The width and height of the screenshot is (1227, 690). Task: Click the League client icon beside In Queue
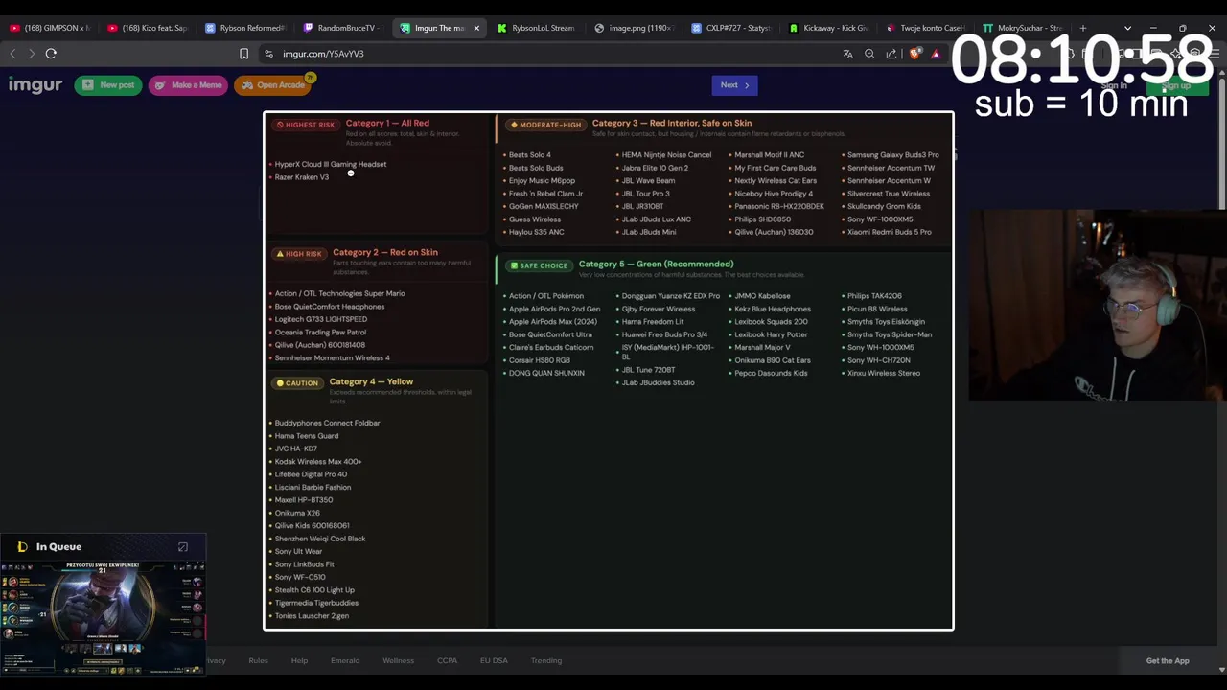[22, 547]
